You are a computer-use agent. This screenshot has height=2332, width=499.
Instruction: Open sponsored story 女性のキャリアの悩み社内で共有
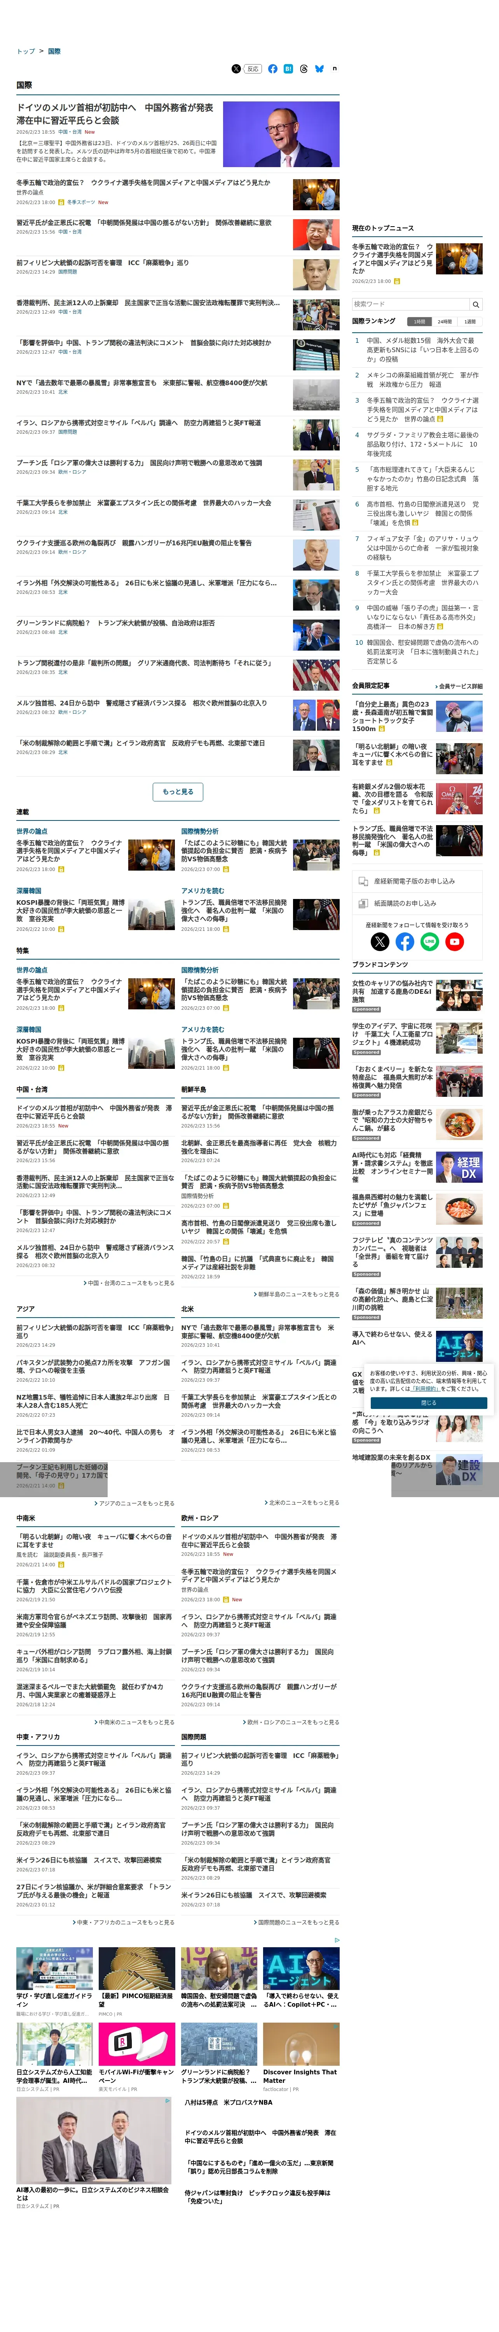coord(392,991)
